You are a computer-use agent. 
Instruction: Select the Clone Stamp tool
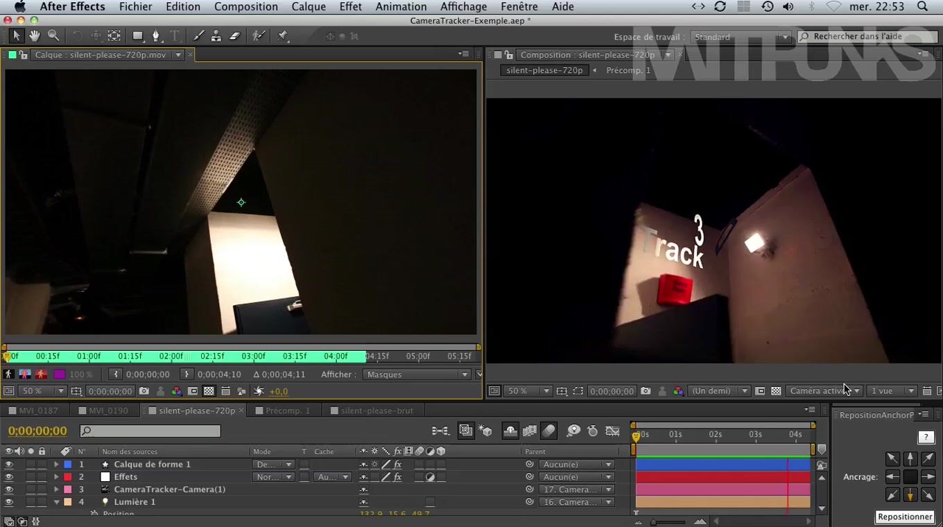tap(216, 36)
